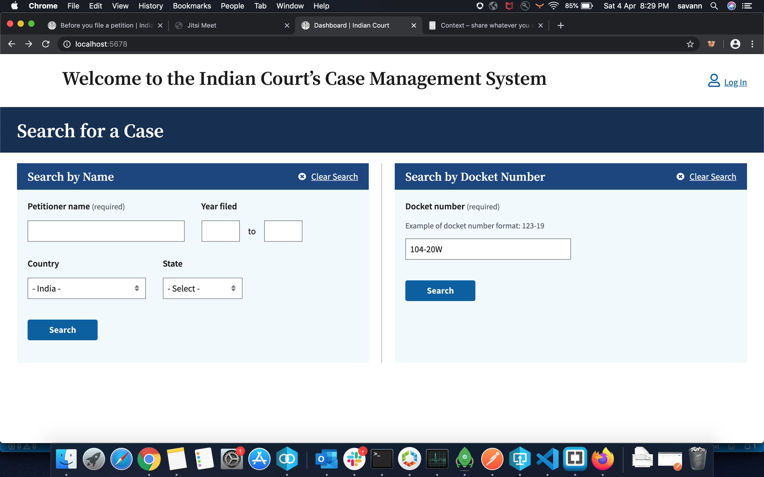Screen dimensions: 764x477
Task: Click the site info icon before localhost
Action: (67, 44)
